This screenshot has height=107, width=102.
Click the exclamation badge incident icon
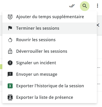10,63
